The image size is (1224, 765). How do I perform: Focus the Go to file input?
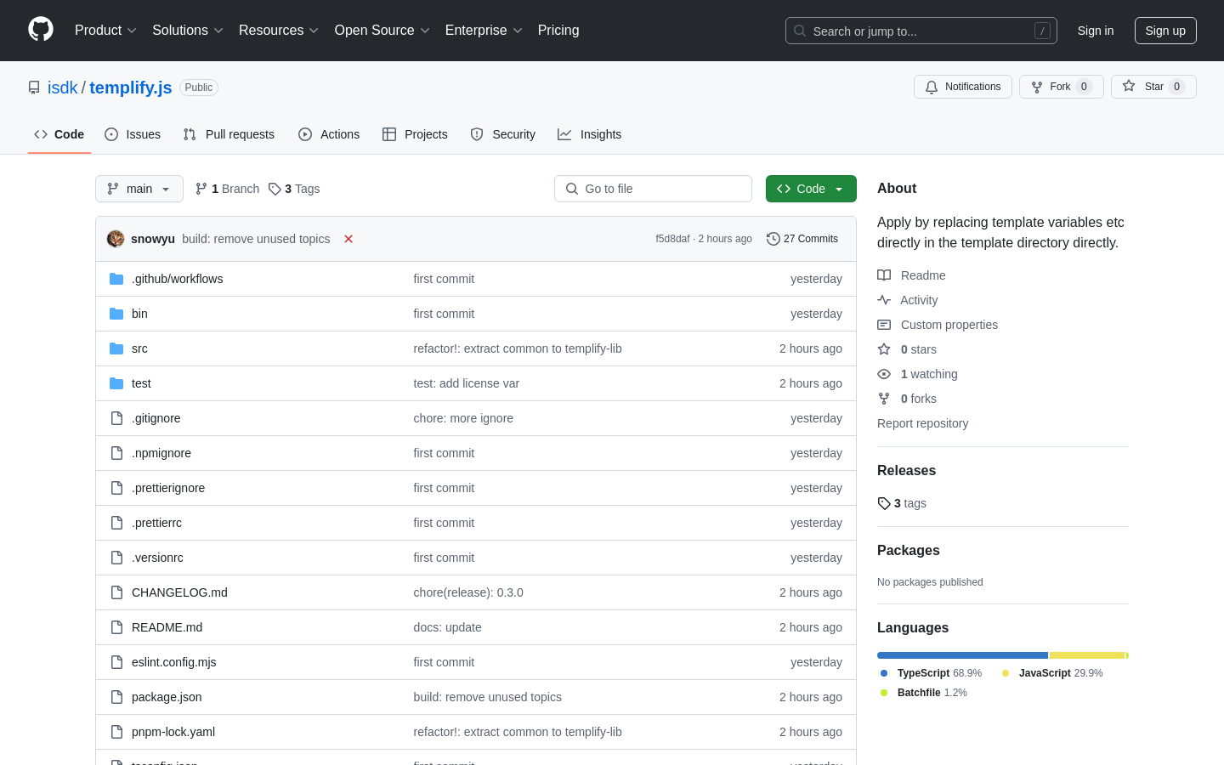pos(653,189)
